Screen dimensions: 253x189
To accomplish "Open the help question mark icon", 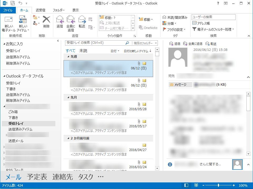I will pos(218,3).
